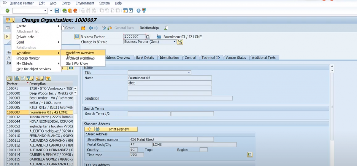This screenshot has width=357, height=166.
Task: Click the Generate Shortcut icon
Action: pos(131,10)
